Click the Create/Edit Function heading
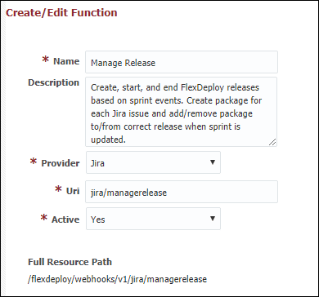 (x=61, y=13)
